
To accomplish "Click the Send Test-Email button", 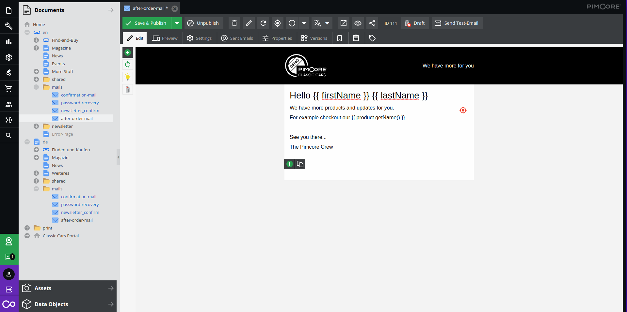I will coord(457,23).
